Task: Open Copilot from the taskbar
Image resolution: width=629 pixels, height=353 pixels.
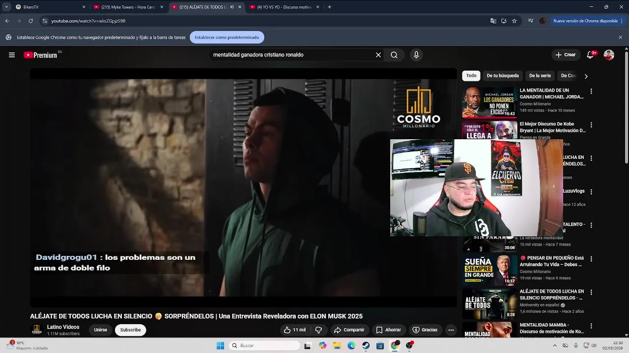Action: pos(322,346)
